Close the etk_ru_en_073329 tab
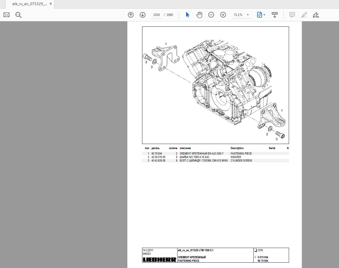Image resolution: width=339 pixels, height=268 pixels. [51, 4]
